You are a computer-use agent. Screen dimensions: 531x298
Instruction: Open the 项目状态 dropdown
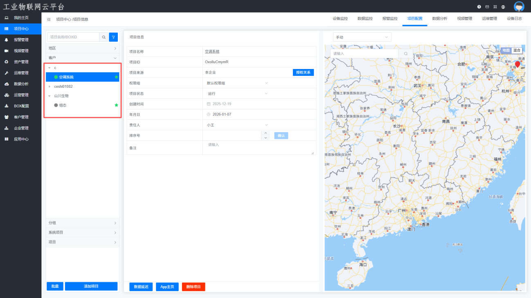pos(237,93)
